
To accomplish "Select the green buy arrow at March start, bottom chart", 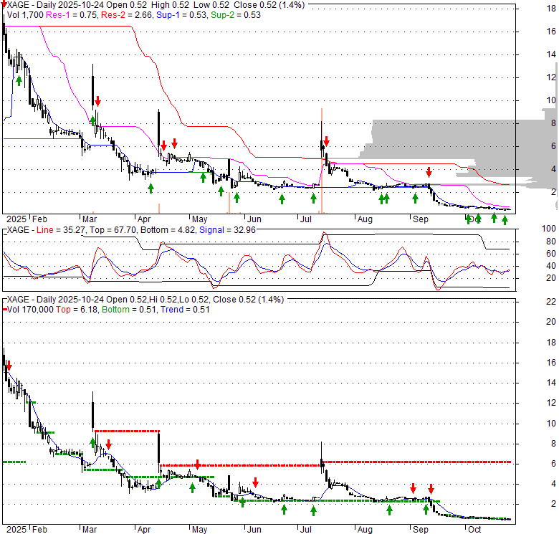I will [92, 443].
